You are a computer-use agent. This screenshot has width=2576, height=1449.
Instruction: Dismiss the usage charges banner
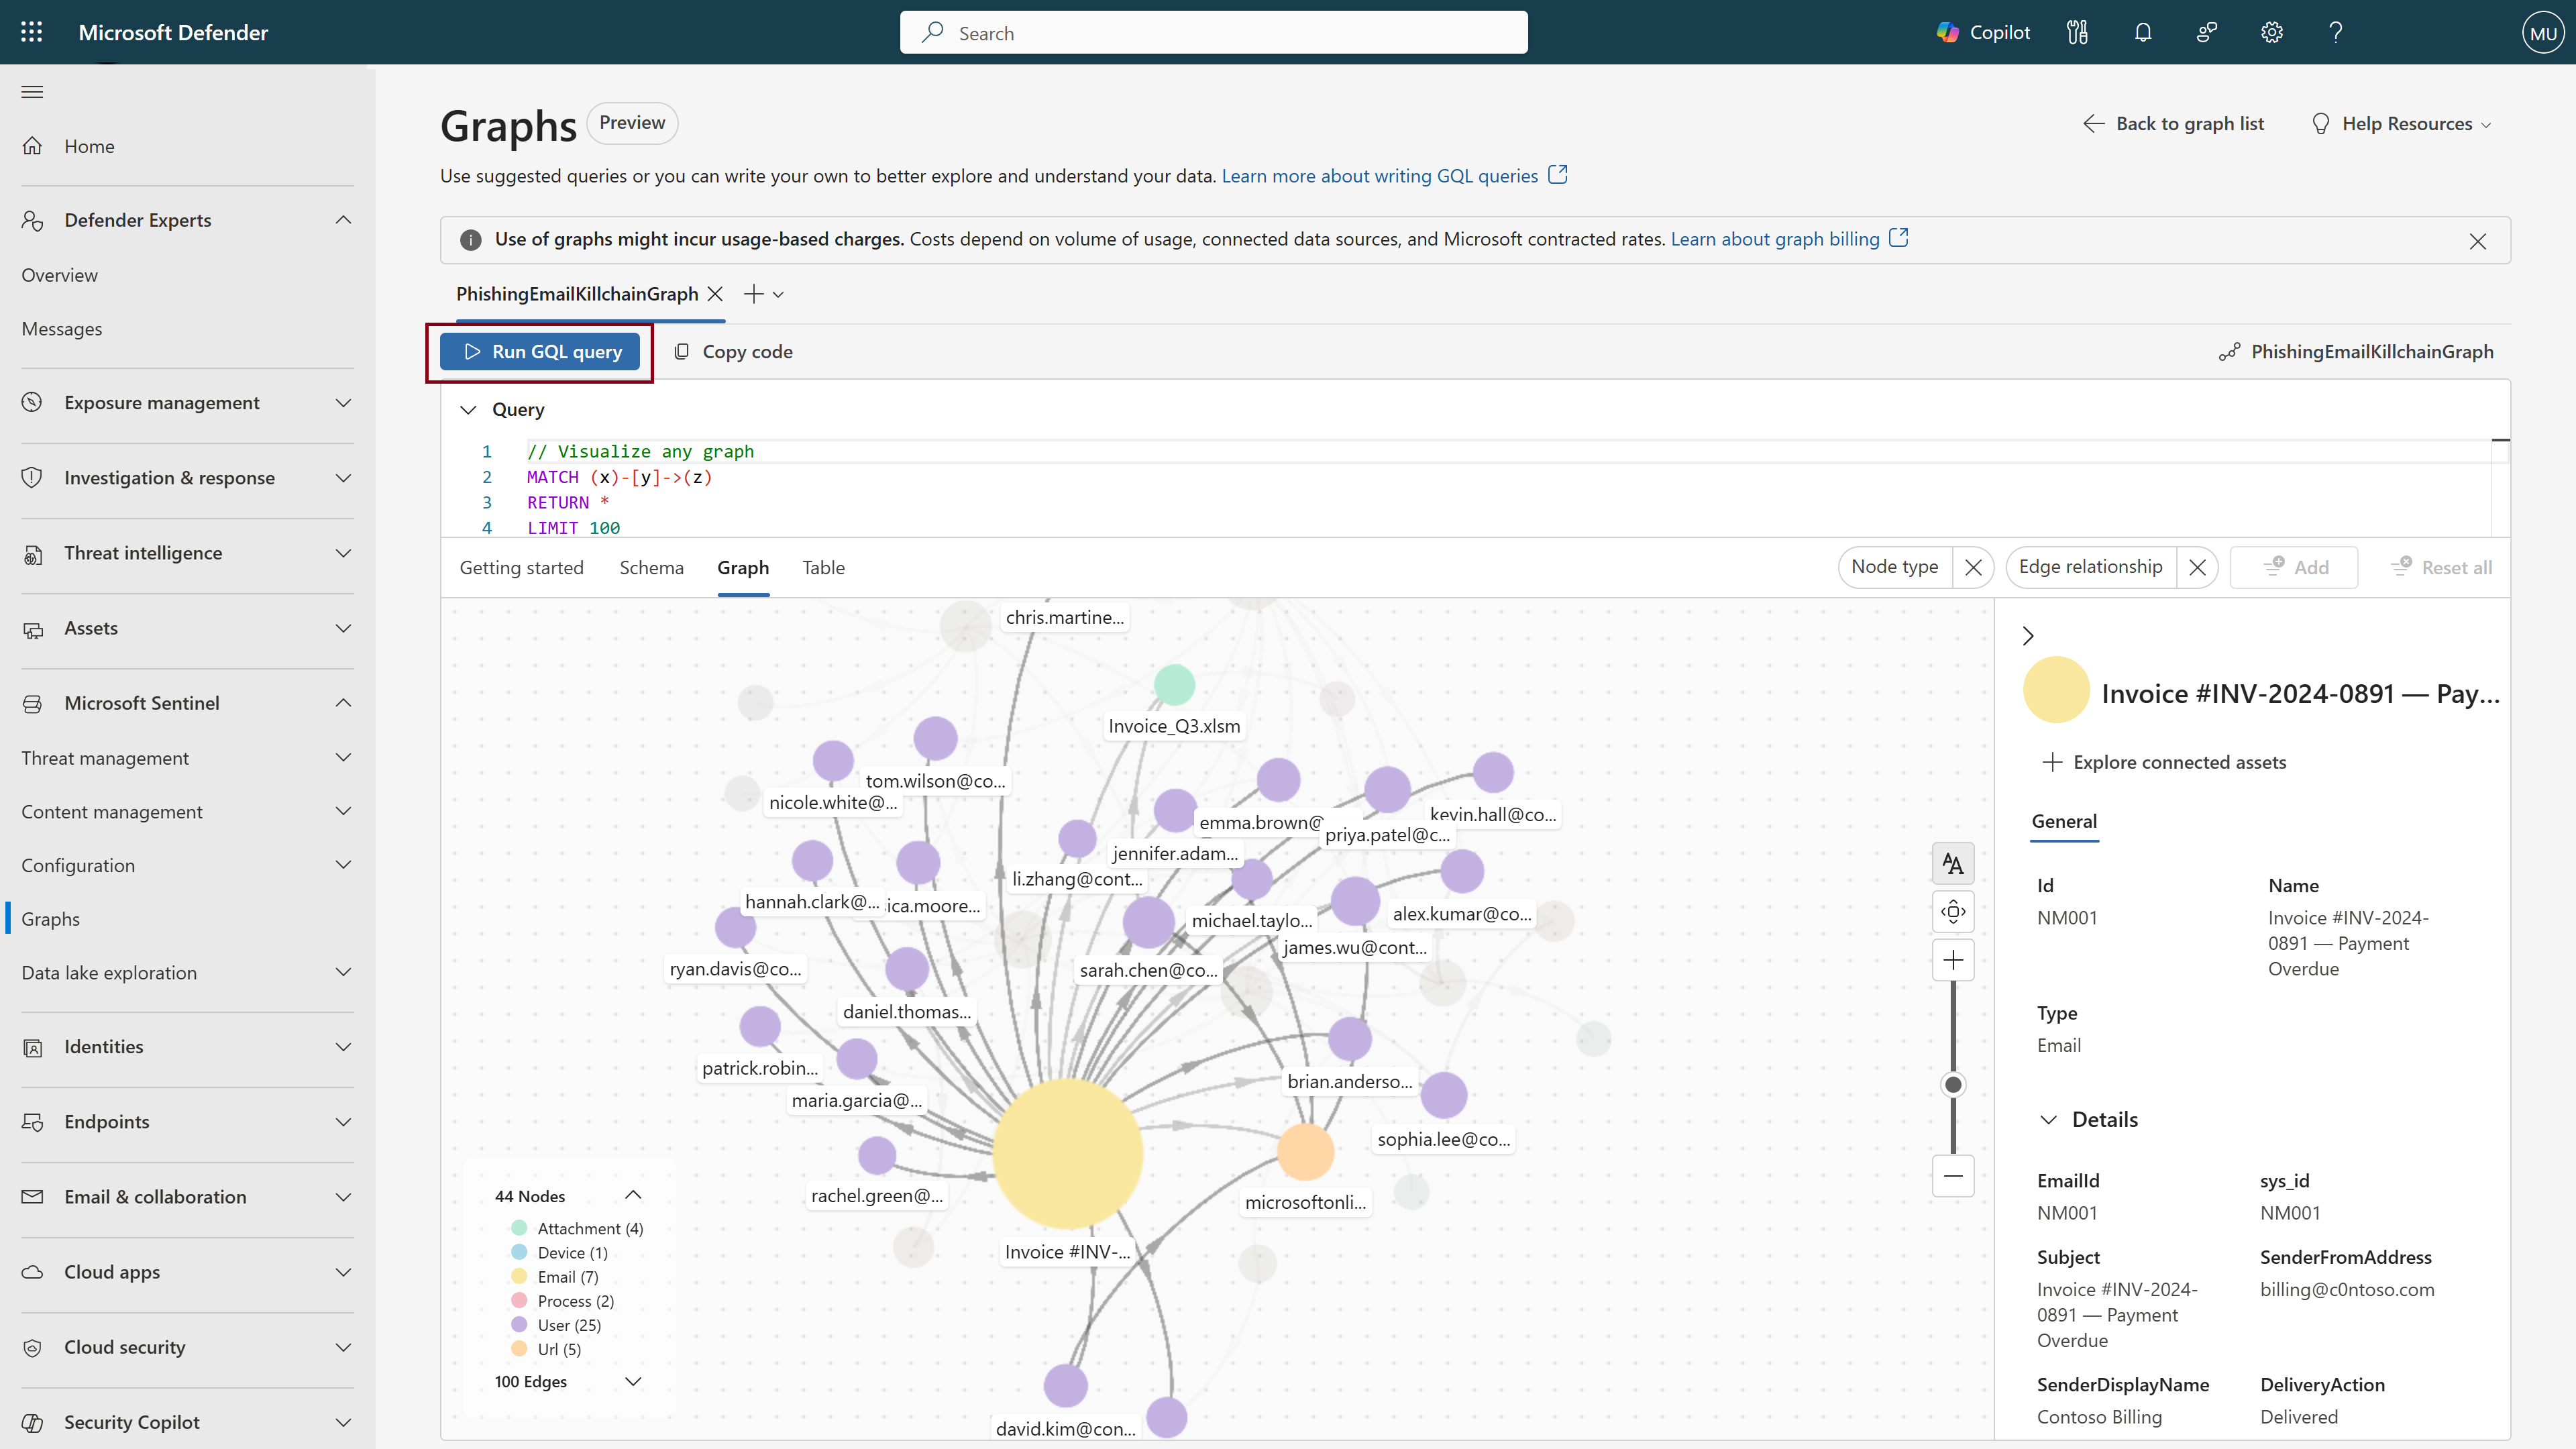(x=2477, y=241)
